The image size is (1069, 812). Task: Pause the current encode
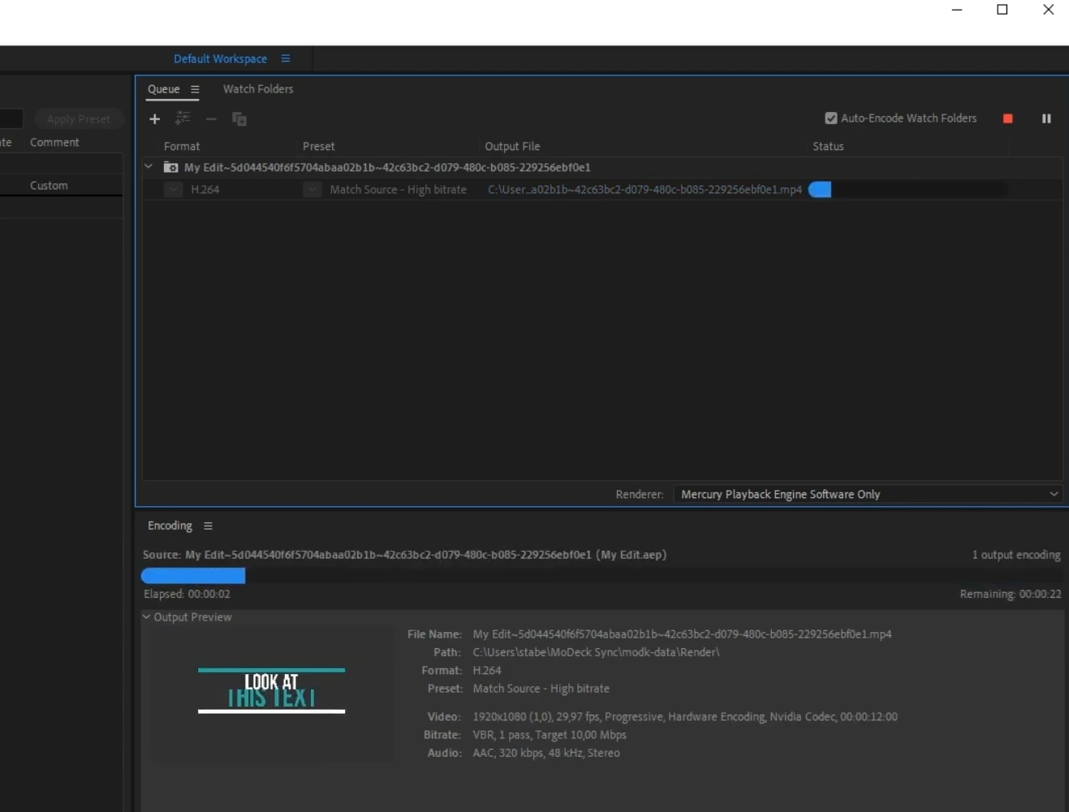pos(1046,118)
